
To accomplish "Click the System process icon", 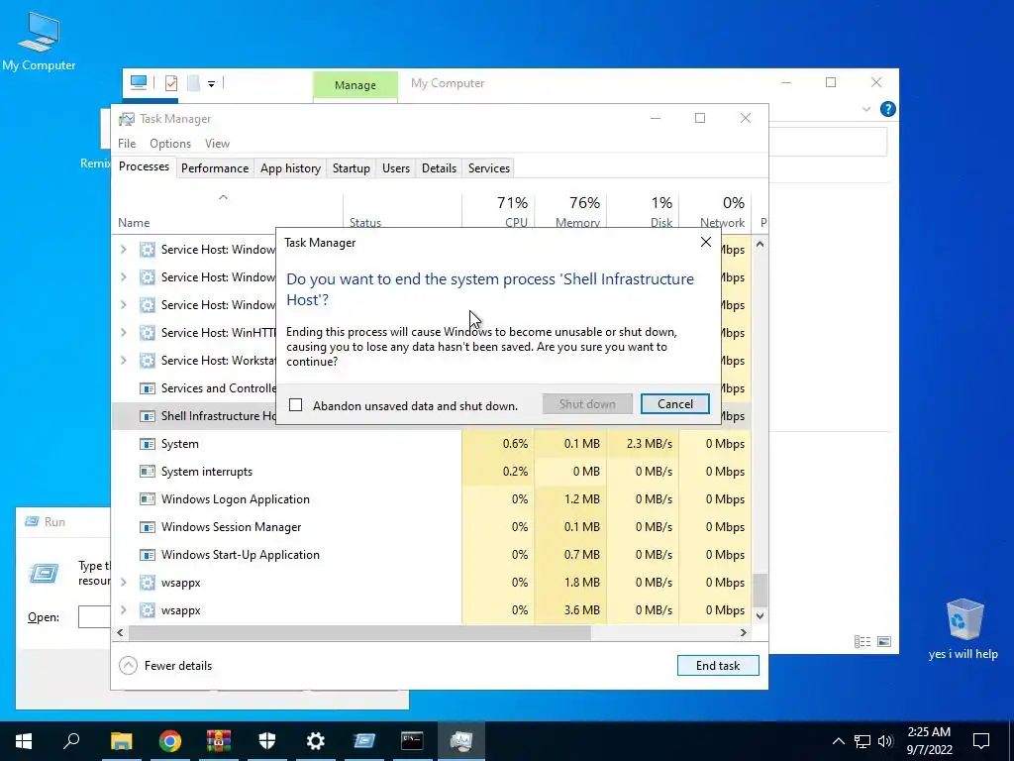I will tap(148, 444).
